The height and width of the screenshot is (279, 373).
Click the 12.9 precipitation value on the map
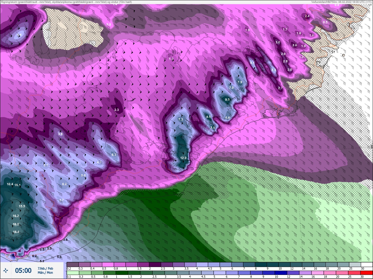183,158
